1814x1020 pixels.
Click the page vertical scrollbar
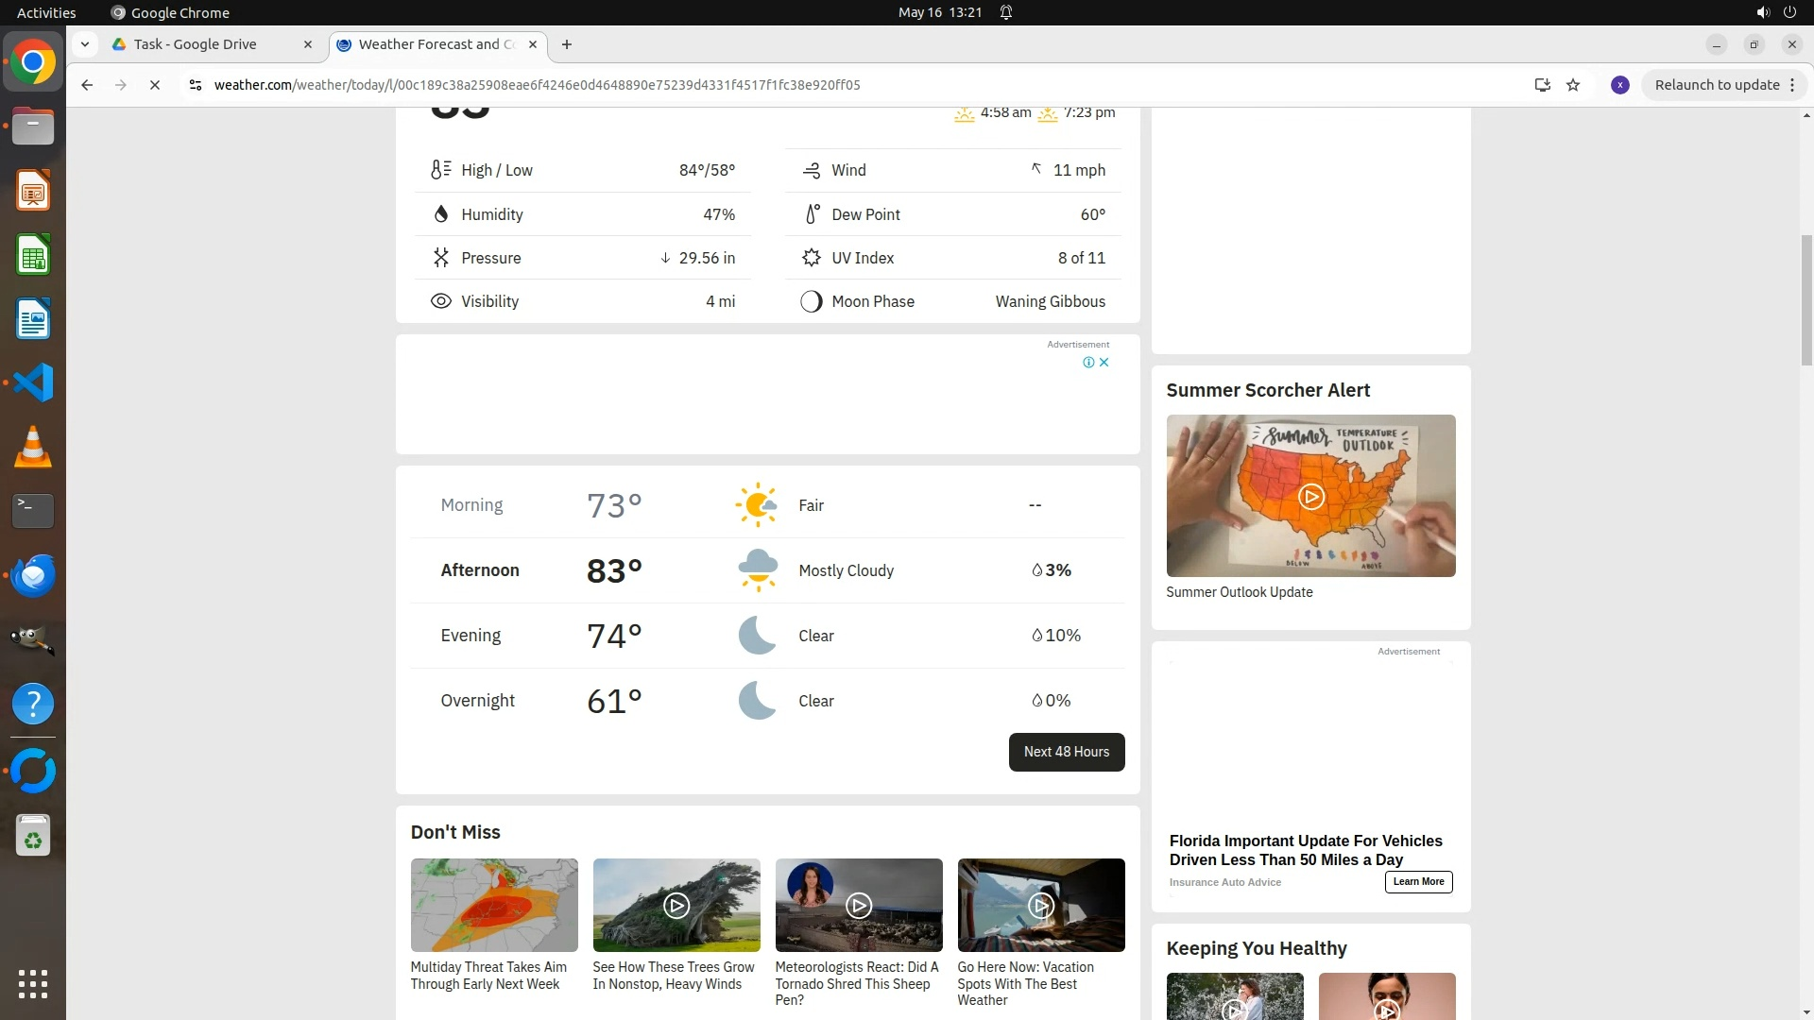[1806, 300]
